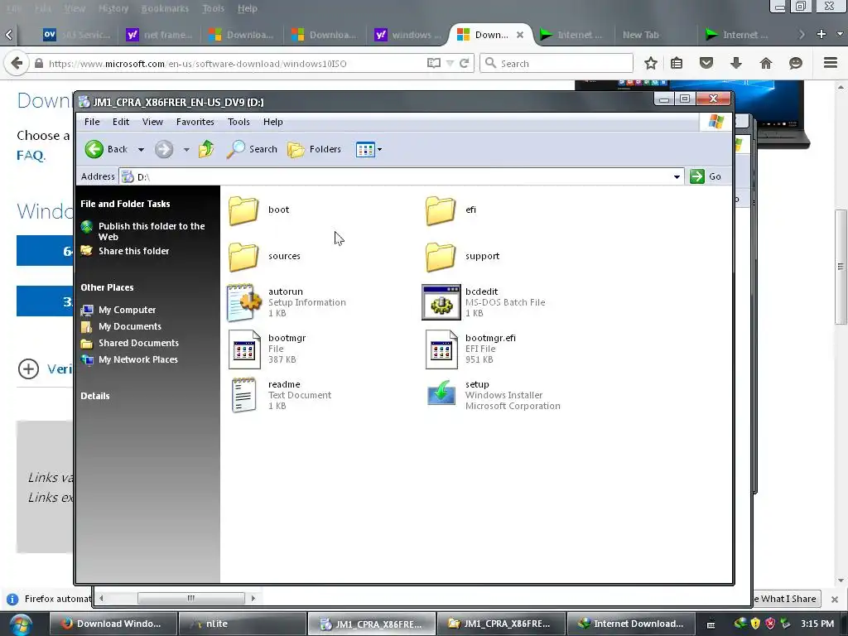Viewport: 848px width, 636px height.
Task: Switch to the net frame... Yahoo tab
Action: pos(160,35)
